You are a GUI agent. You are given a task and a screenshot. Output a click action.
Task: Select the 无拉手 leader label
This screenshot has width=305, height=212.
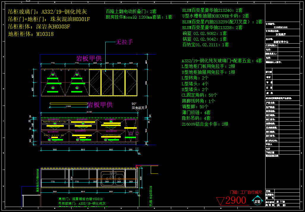point(124,42)
